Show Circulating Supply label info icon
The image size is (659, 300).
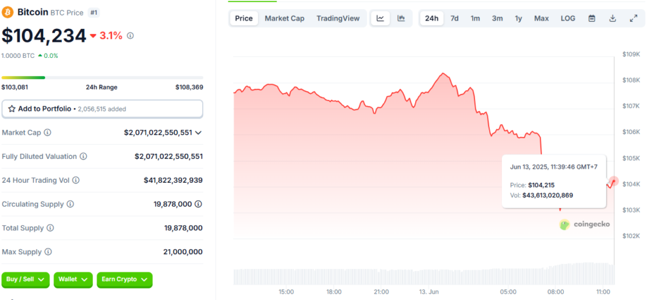coord(70,204)
